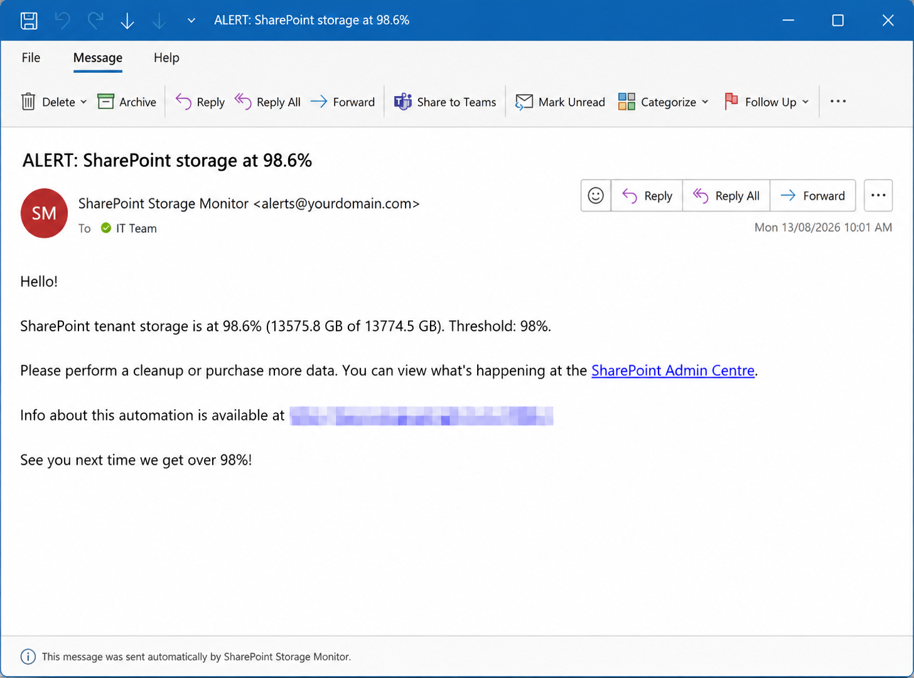
Task: Click Reply All button in message header
Action: click(x=726, y=196)
